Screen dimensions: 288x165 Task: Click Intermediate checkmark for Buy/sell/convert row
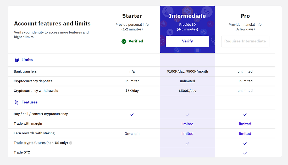coord(187,114)
